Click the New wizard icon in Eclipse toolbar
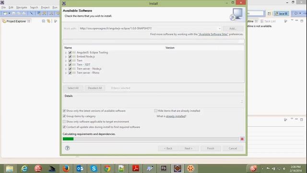This screenshot has width=307, height=173. [x=5, y=13]
